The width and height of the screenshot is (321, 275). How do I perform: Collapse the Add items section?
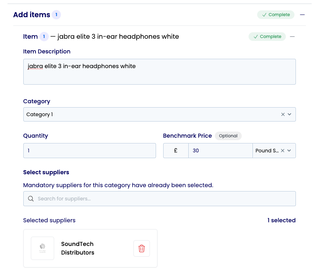click(x=302, y=15)
